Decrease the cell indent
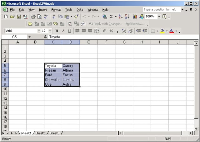 point(138,31)
